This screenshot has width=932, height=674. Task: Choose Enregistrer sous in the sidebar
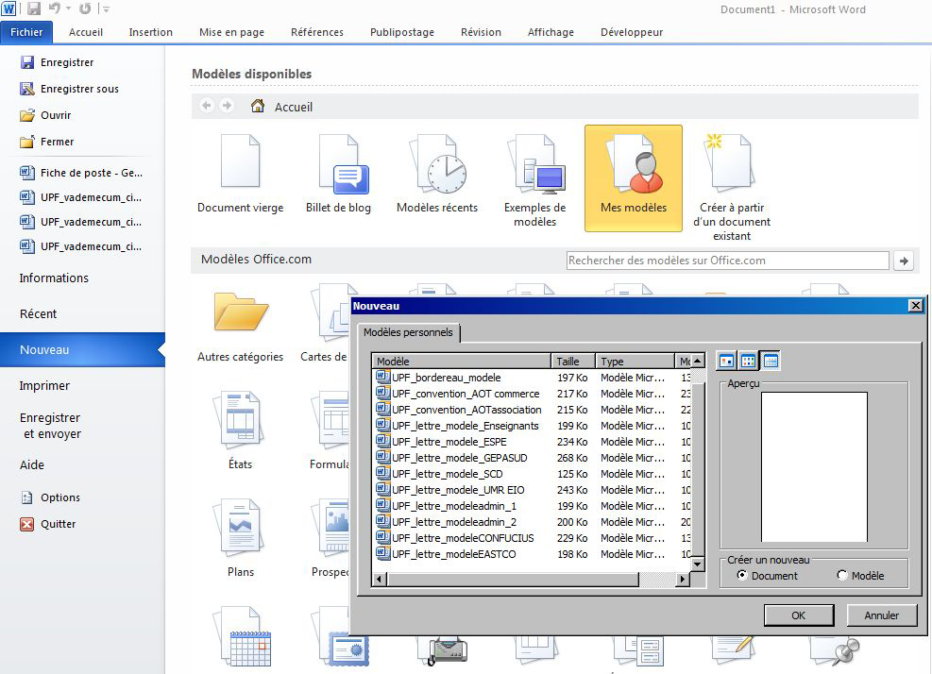70,89
